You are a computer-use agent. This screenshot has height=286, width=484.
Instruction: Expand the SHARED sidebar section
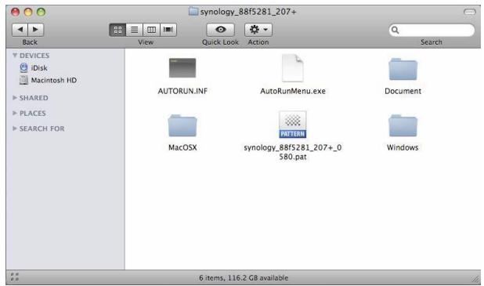[x=15, y=98]
